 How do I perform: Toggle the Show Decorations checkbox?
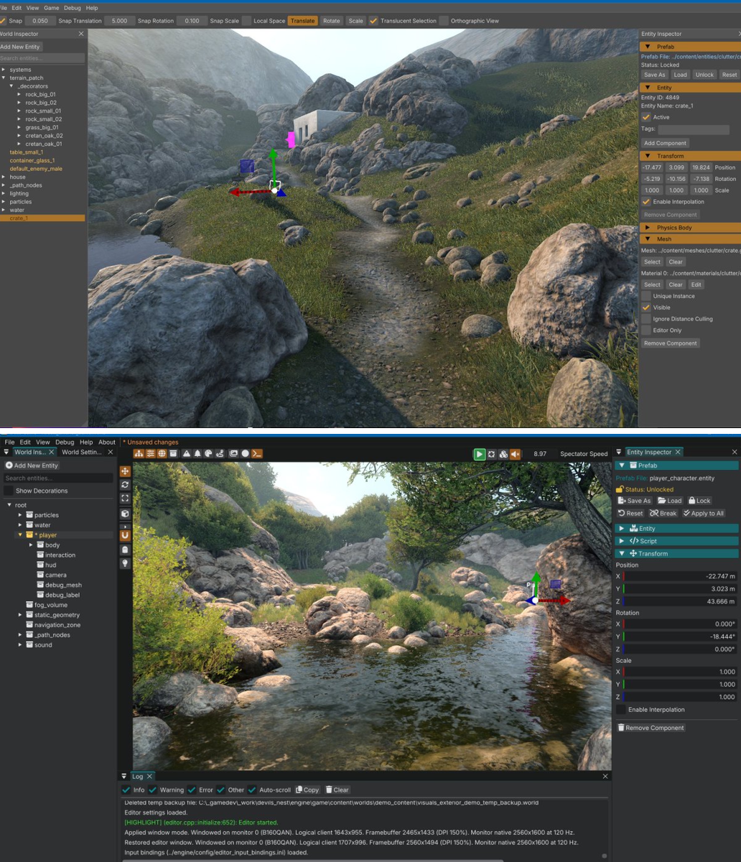9,491
